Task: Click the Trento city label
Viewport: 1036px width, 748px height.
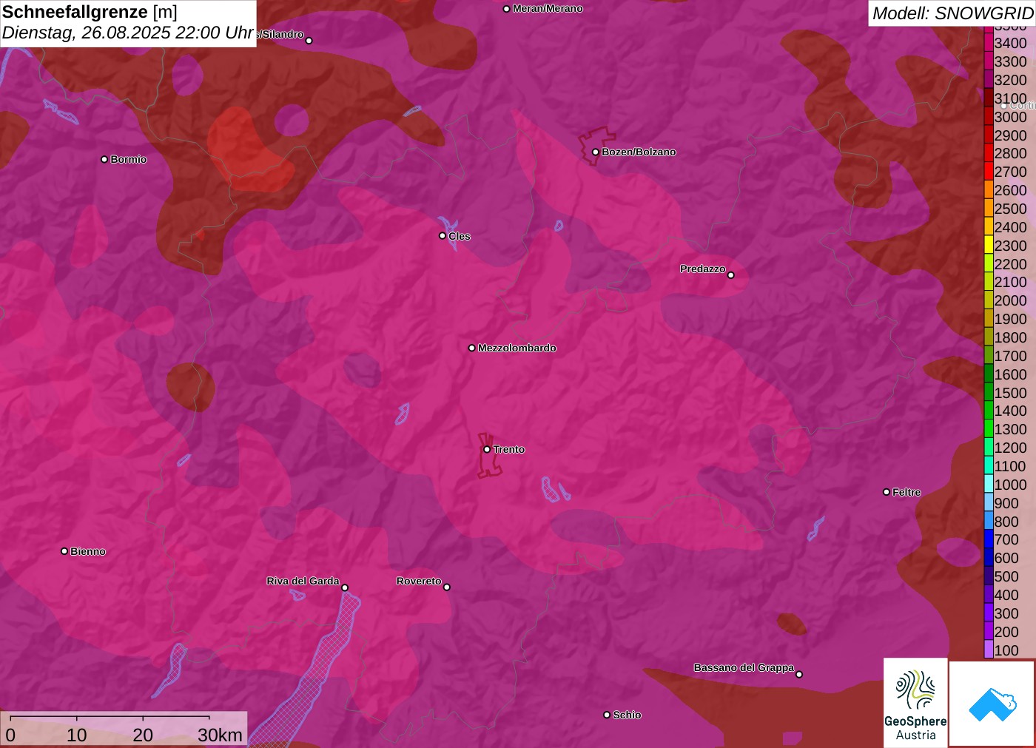Action: 509,449
